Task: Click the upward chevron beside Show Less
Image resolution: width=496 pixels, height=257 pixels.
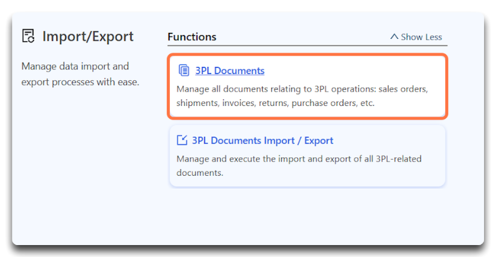Action: click(394, 36)
